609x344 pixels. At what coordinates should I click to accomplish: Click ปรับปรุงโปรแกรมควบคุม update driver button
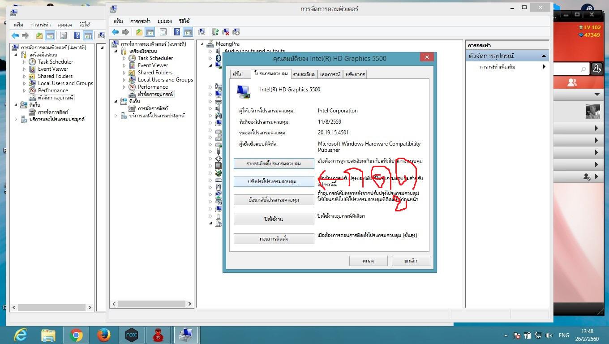click(x=274, y=181)
